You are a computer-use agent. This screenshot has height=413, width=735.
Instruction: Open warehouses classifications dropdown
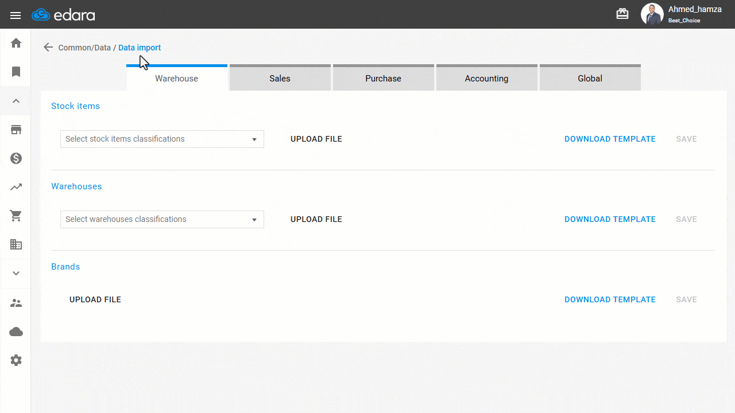[x=162, y=219]
